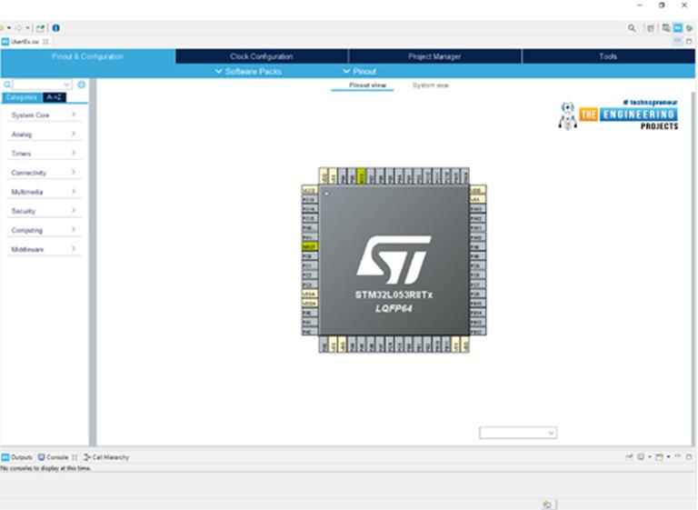Open the combo box below the chip
The height and width of the screenshot is (510, 698).
coord(518,434)
